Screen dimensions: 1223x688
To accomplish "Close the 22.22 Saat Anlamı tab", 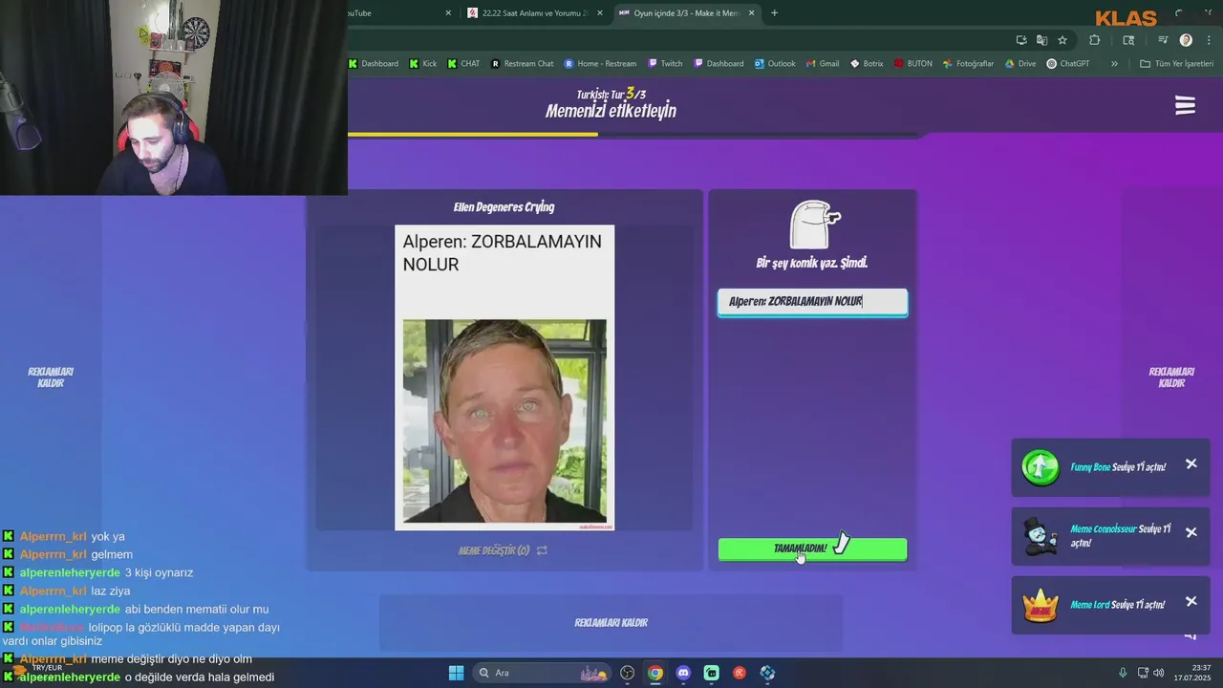I will click(x=599, y=13).
